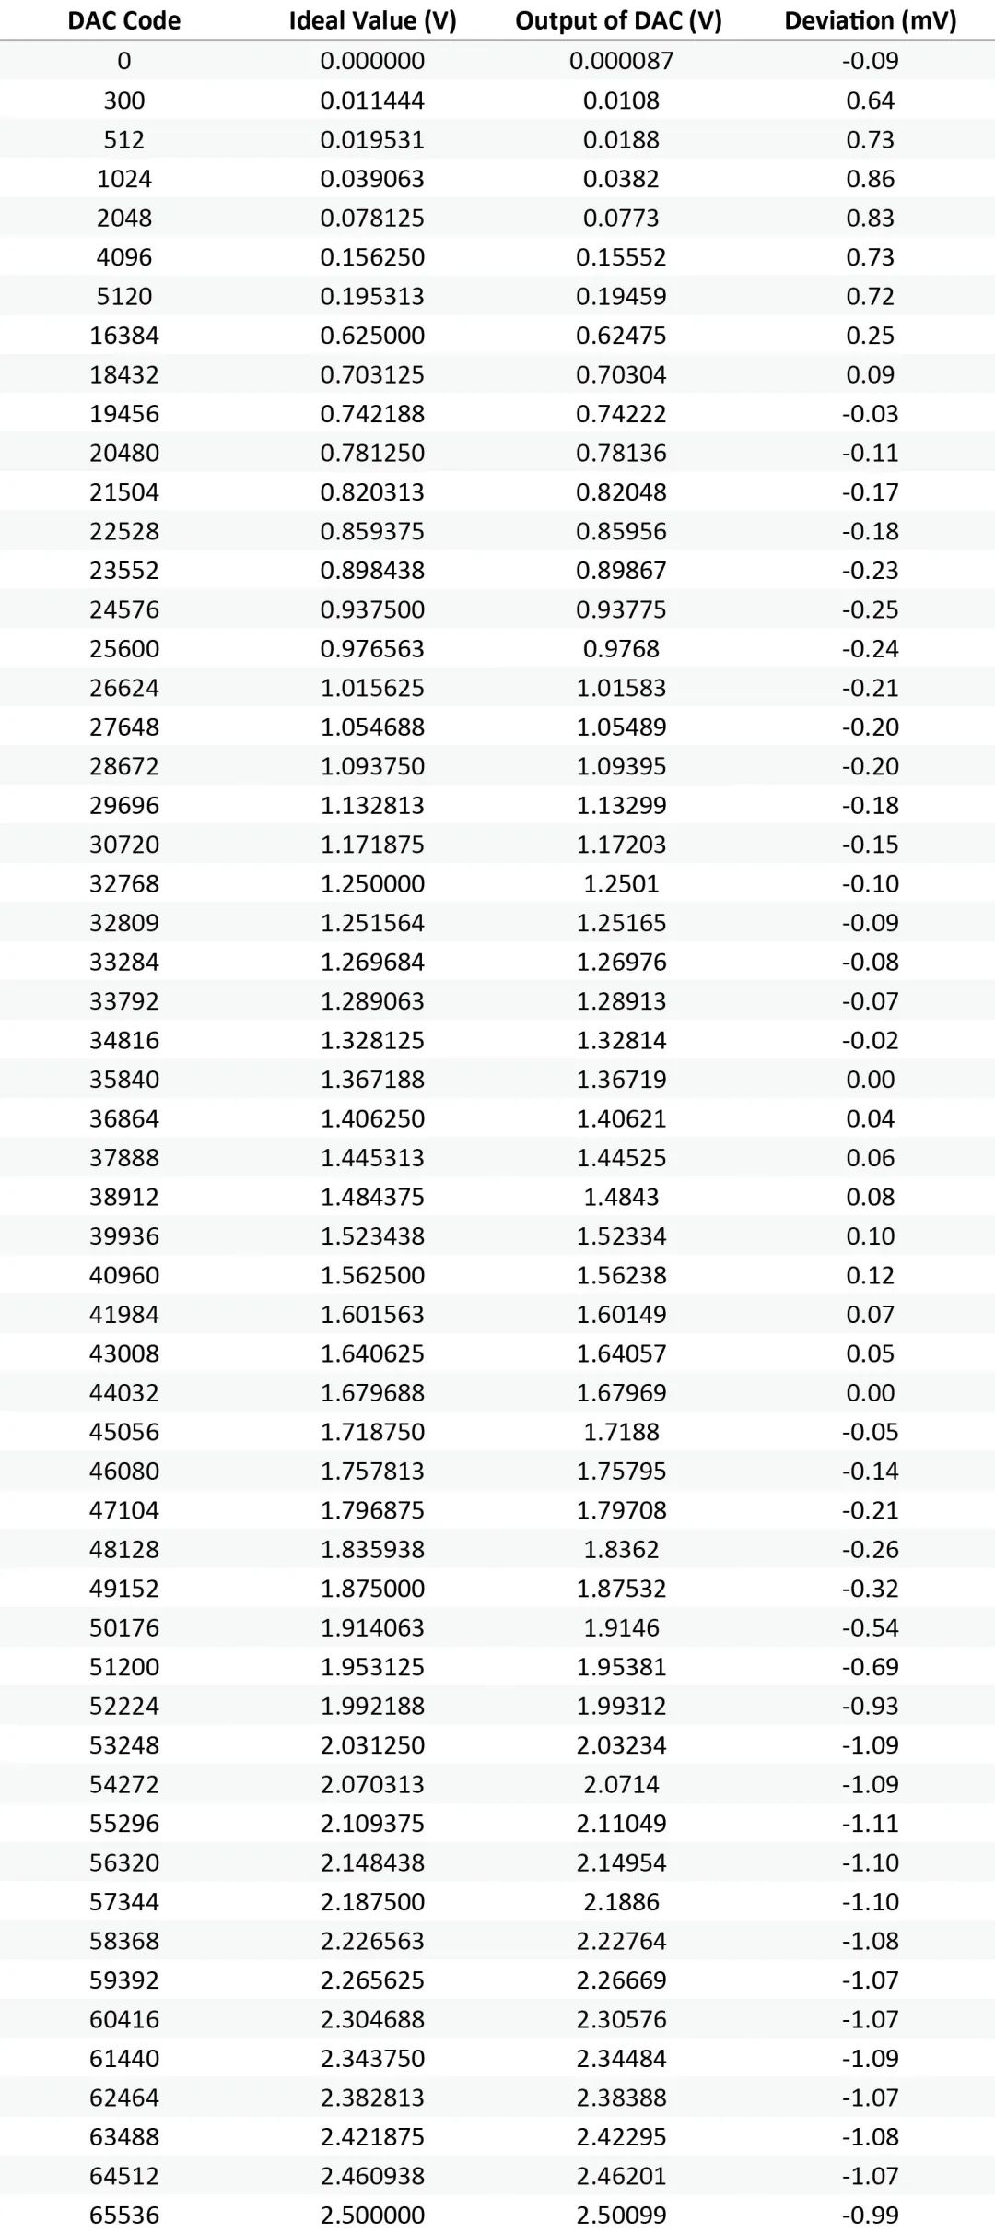995x2234 pixels.
Task: Select ideal value cell 2.500000
Action: [372, 2216]
